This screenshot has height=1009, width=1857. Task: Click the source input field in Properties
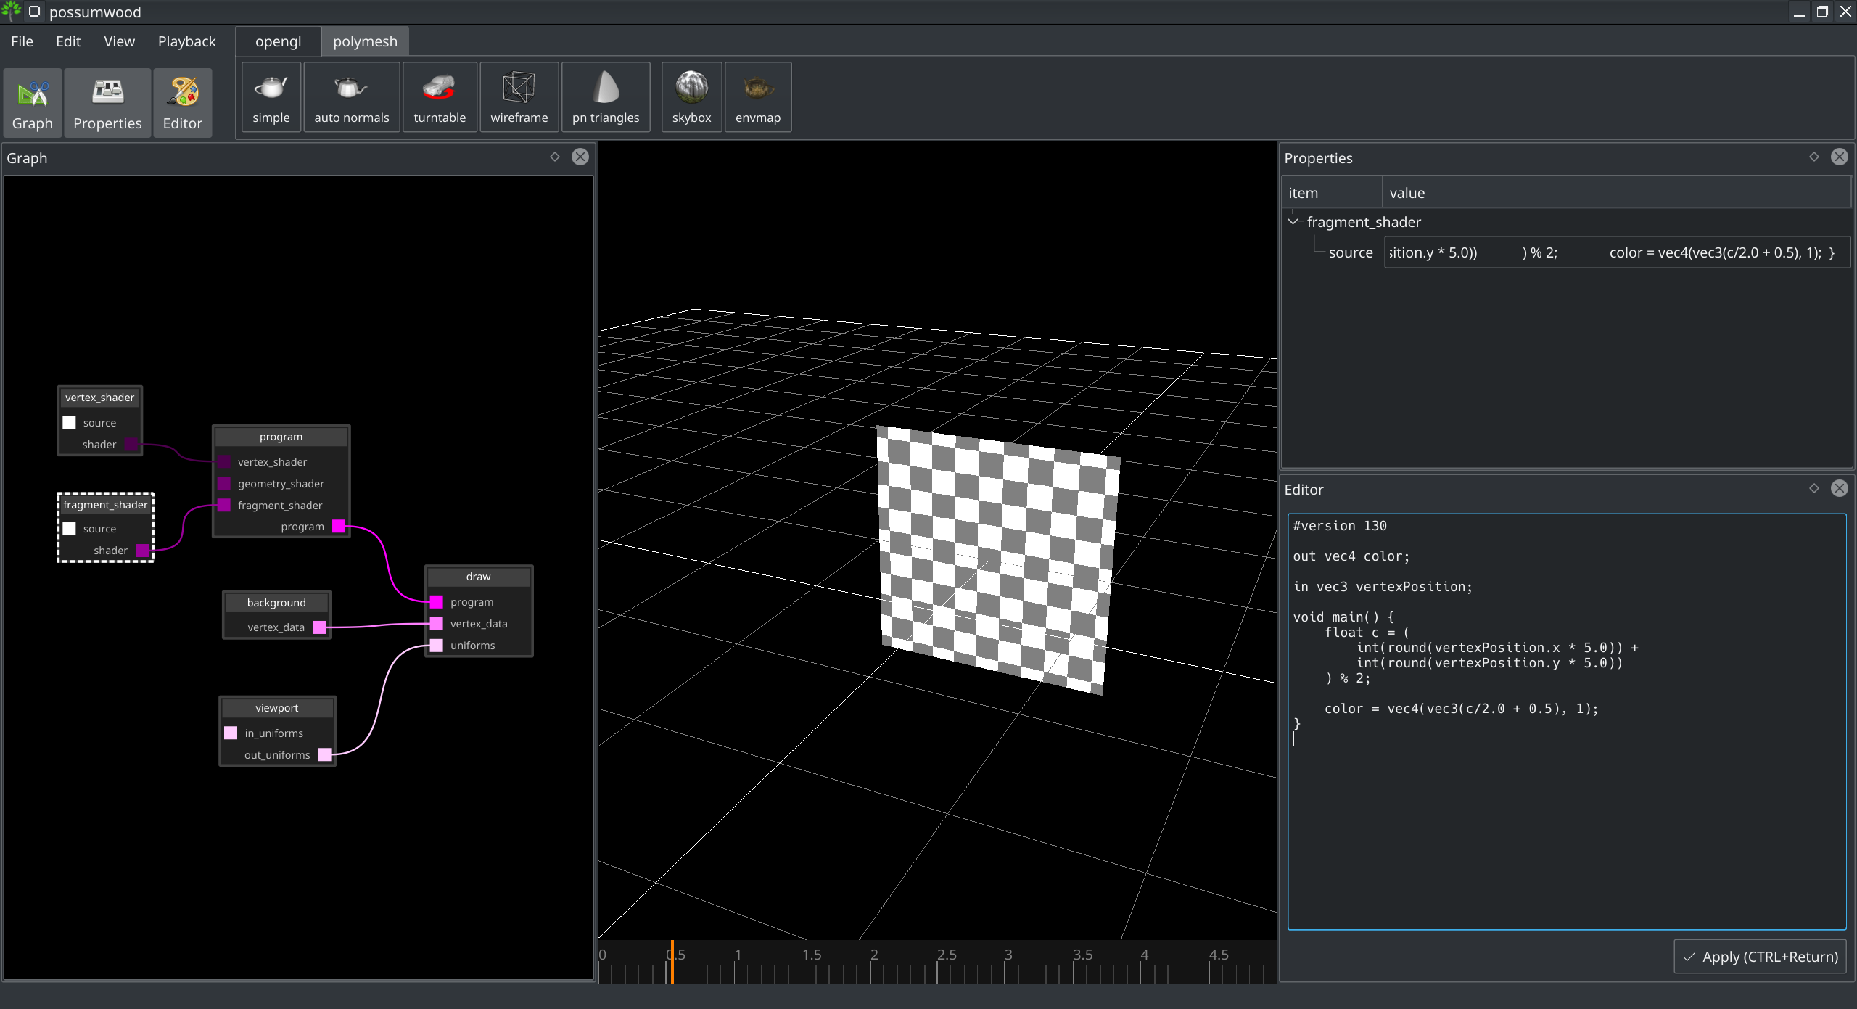[x=1615, y=252]
